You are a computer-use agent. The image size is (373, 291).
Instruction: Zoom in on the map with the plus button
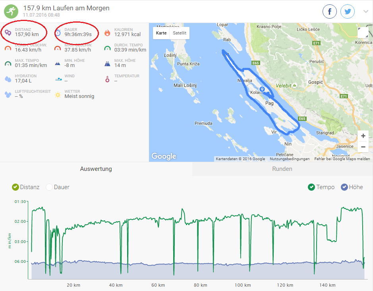coord(363,136)
